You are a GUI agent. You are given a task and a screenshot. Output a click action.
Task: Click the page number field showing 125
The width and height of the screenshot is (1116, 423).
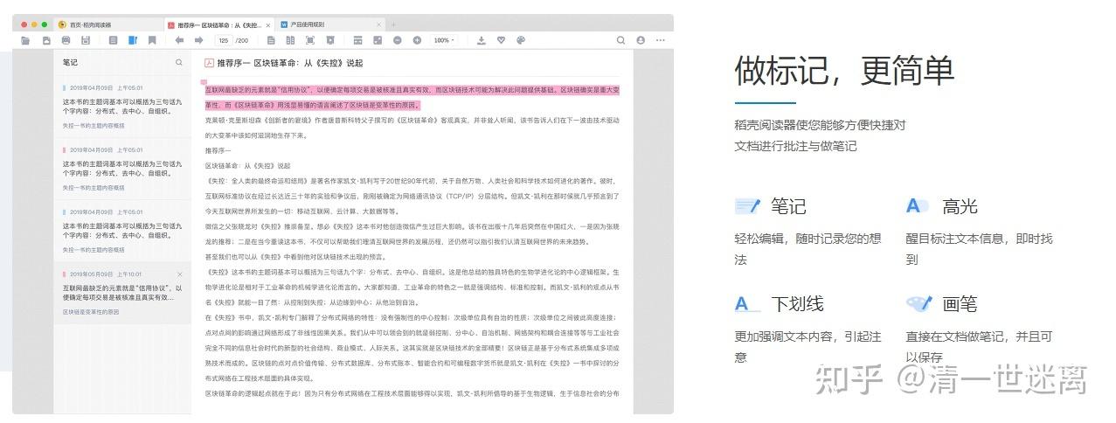(x=224, y=40)
